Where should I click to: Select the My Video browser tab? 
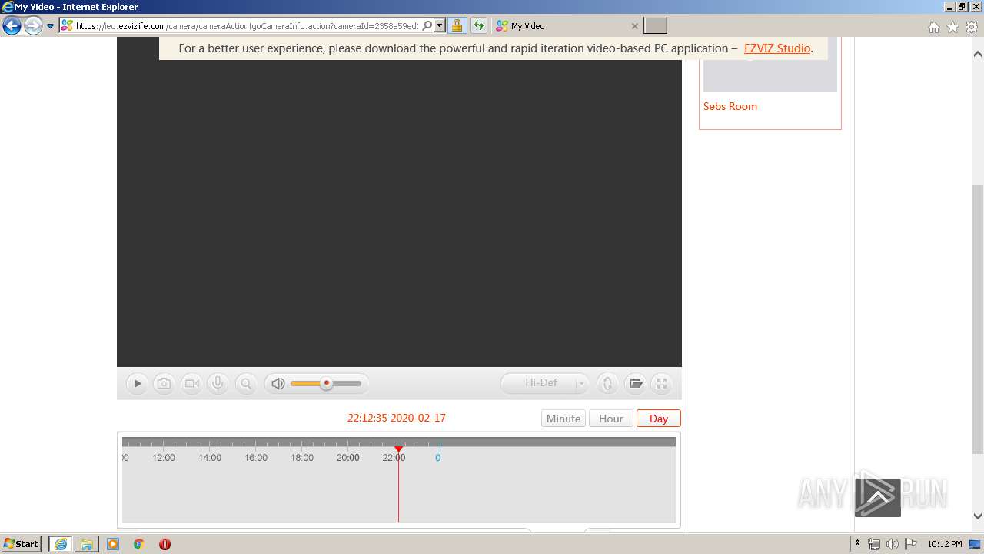point(567,25)
